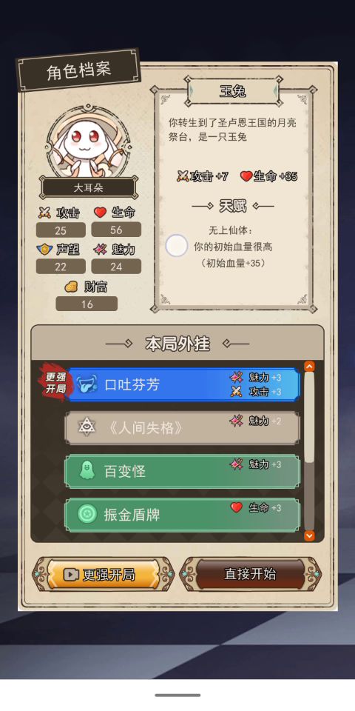Click the tongue icon beside 口吐芬芳
This screenshot has width=355, height=711.
pos(87,384)
